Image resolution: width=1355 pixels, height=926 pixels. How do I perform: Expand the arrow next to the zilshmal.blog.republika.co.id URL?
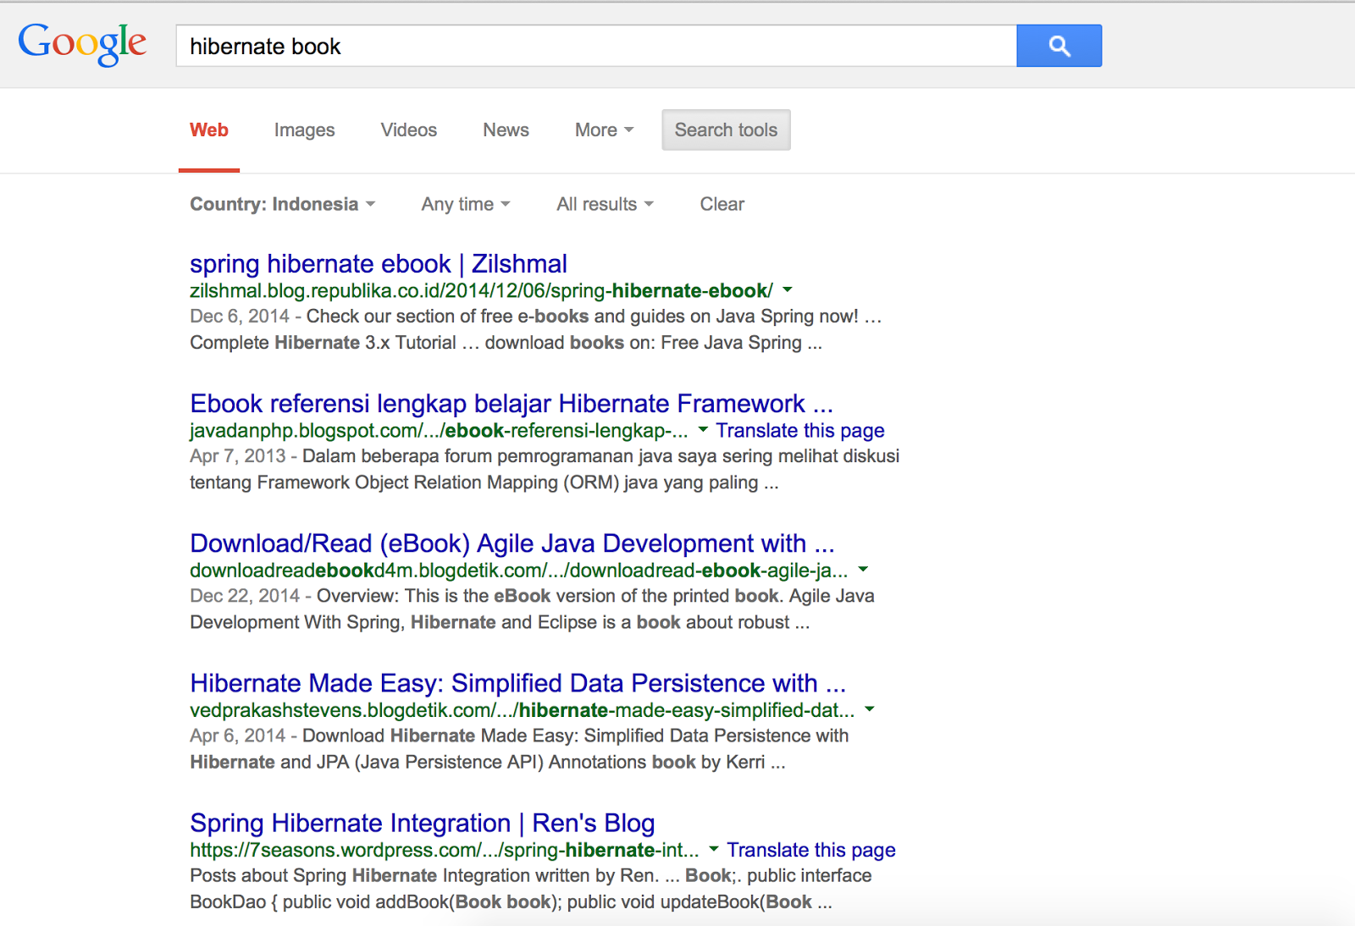click(788, 290)
